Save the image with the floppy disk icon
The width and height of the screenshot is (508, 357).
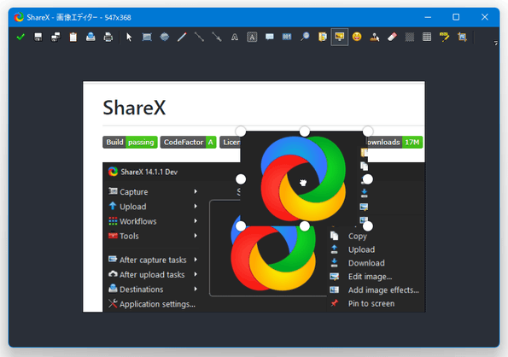tap(38, 37)
